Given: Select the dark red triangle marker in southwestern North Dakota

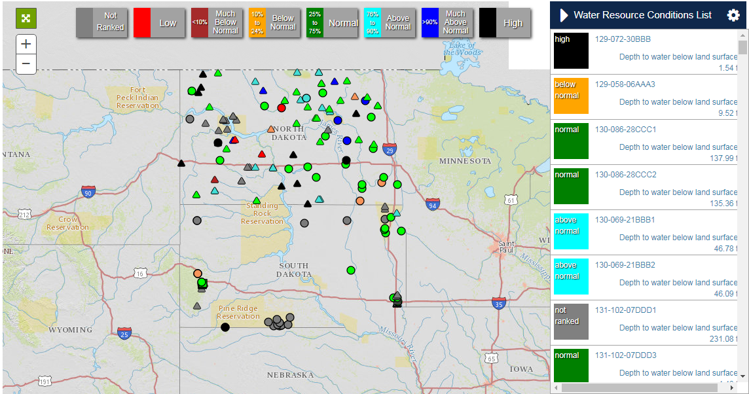Looking at the screenshot, I should pos(215,180).
